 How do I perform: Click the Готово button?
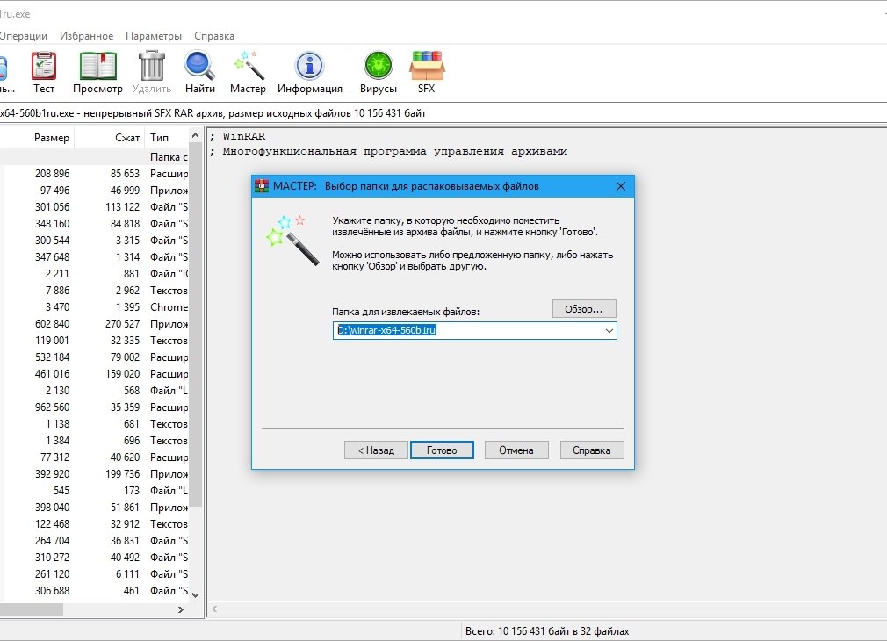click(442, 450)
